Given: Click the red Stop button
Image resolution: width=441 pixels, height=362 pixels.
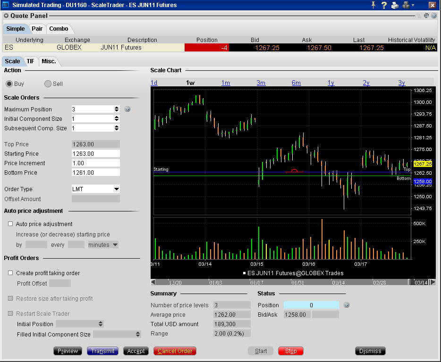Looking at the screenshot, I should coord(291,351).
